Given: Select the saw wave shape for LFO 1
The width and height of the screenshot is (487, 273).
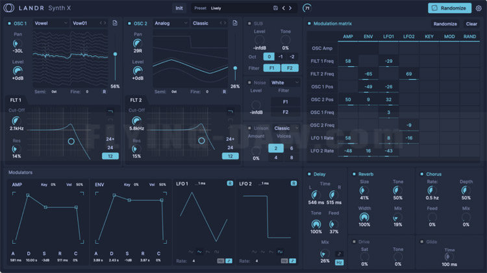Looking at the screenshot, I should pos(208,252).
